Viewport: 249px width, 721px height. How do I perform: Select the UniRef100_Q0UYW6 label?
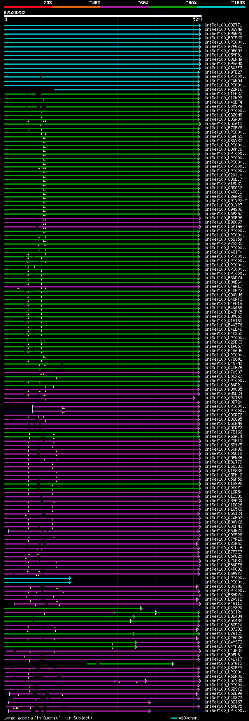pos(223,586)
